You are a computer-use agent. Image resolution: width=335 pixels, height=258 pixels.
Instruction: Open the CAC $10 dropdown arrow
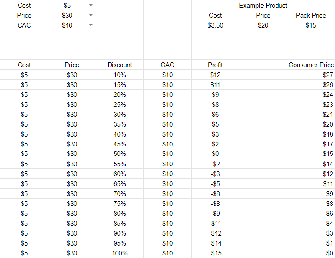coord(90,25)
